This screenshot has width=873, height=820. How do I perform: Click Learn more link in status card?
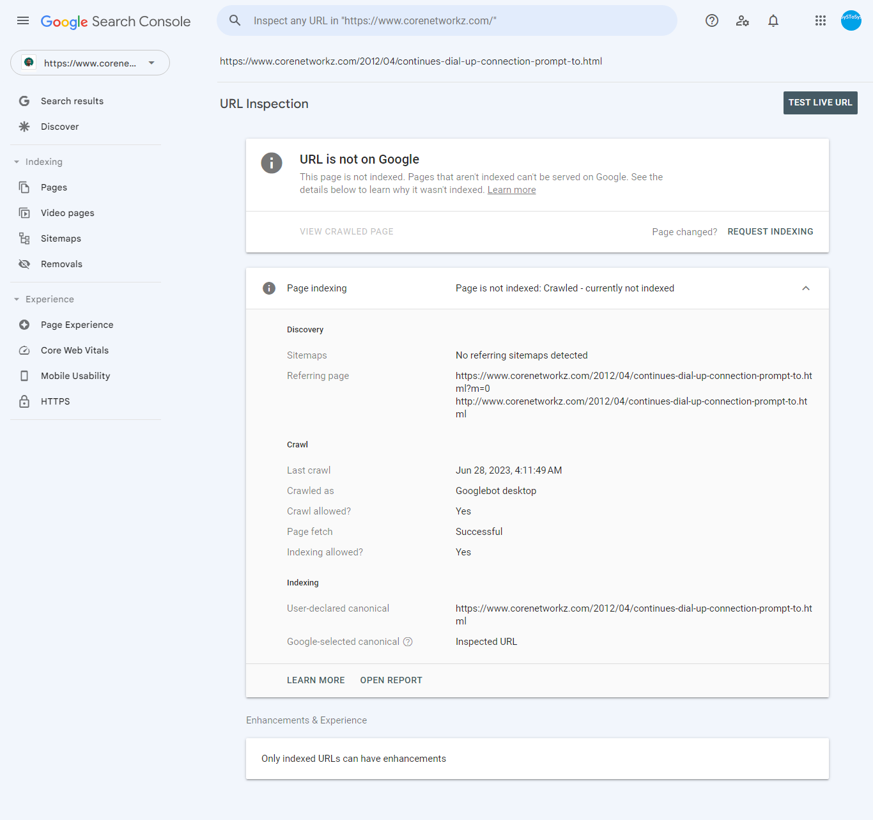[512, 190]
